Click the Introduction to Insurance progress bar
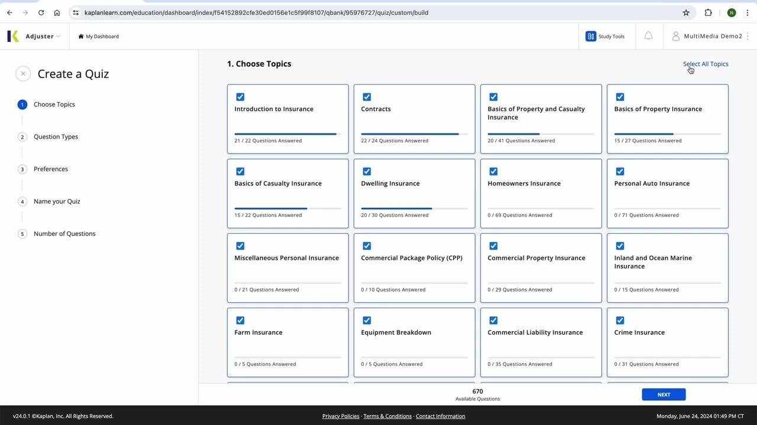 point(287,134)
